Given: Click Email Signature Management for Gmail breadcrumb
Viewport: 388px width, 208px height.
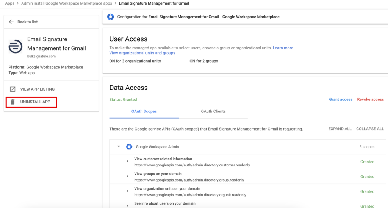Looking at the screenshot, I should pyautogui.click(x=154, y=3).
